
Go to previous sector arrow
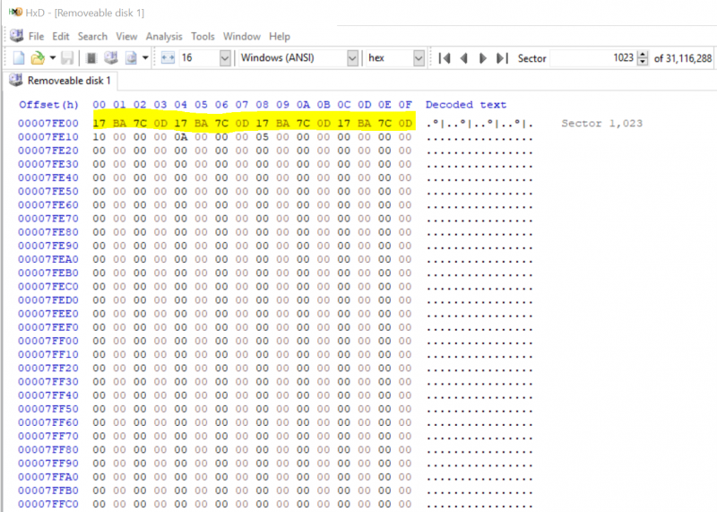(464, 58)
